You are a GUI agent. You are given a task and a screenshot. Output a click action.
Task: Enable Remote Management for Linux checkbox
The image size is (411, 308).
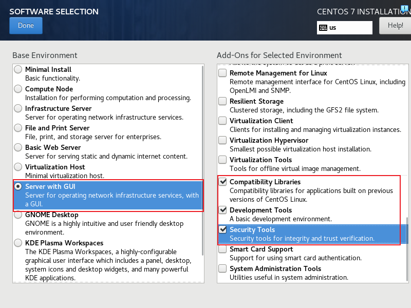pos(222,73)
